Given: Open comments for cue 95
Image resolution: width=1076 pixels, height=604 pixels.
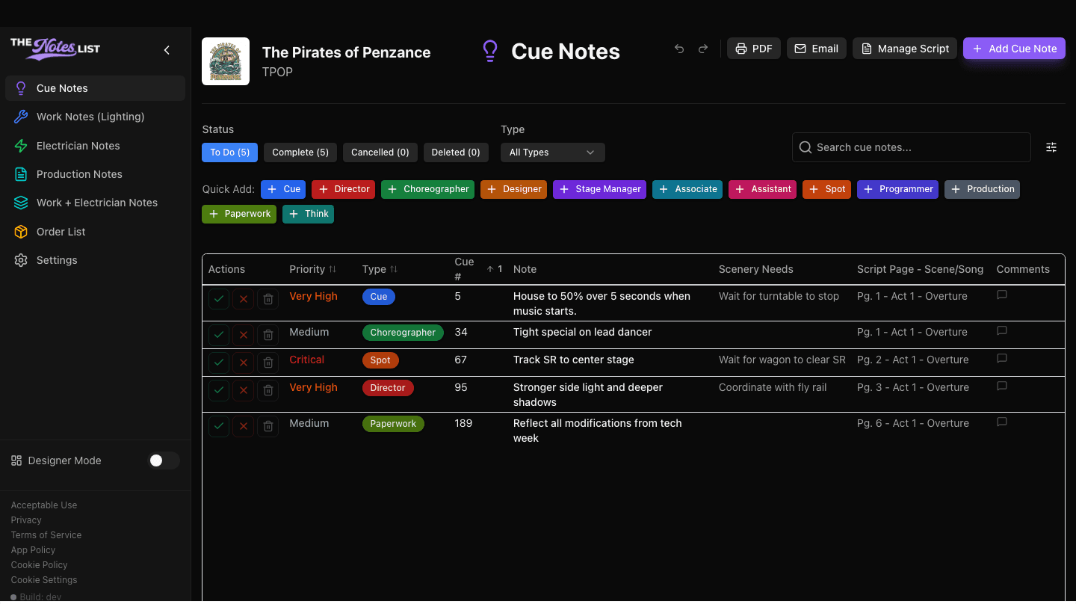Looking at the screenshot, I should click(x=1002, y=386).
